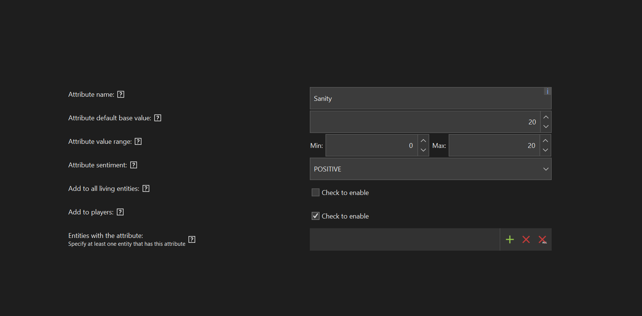The image size is (642, 316).
Task: Open help for Add to players
Action: tap(120, 212)
